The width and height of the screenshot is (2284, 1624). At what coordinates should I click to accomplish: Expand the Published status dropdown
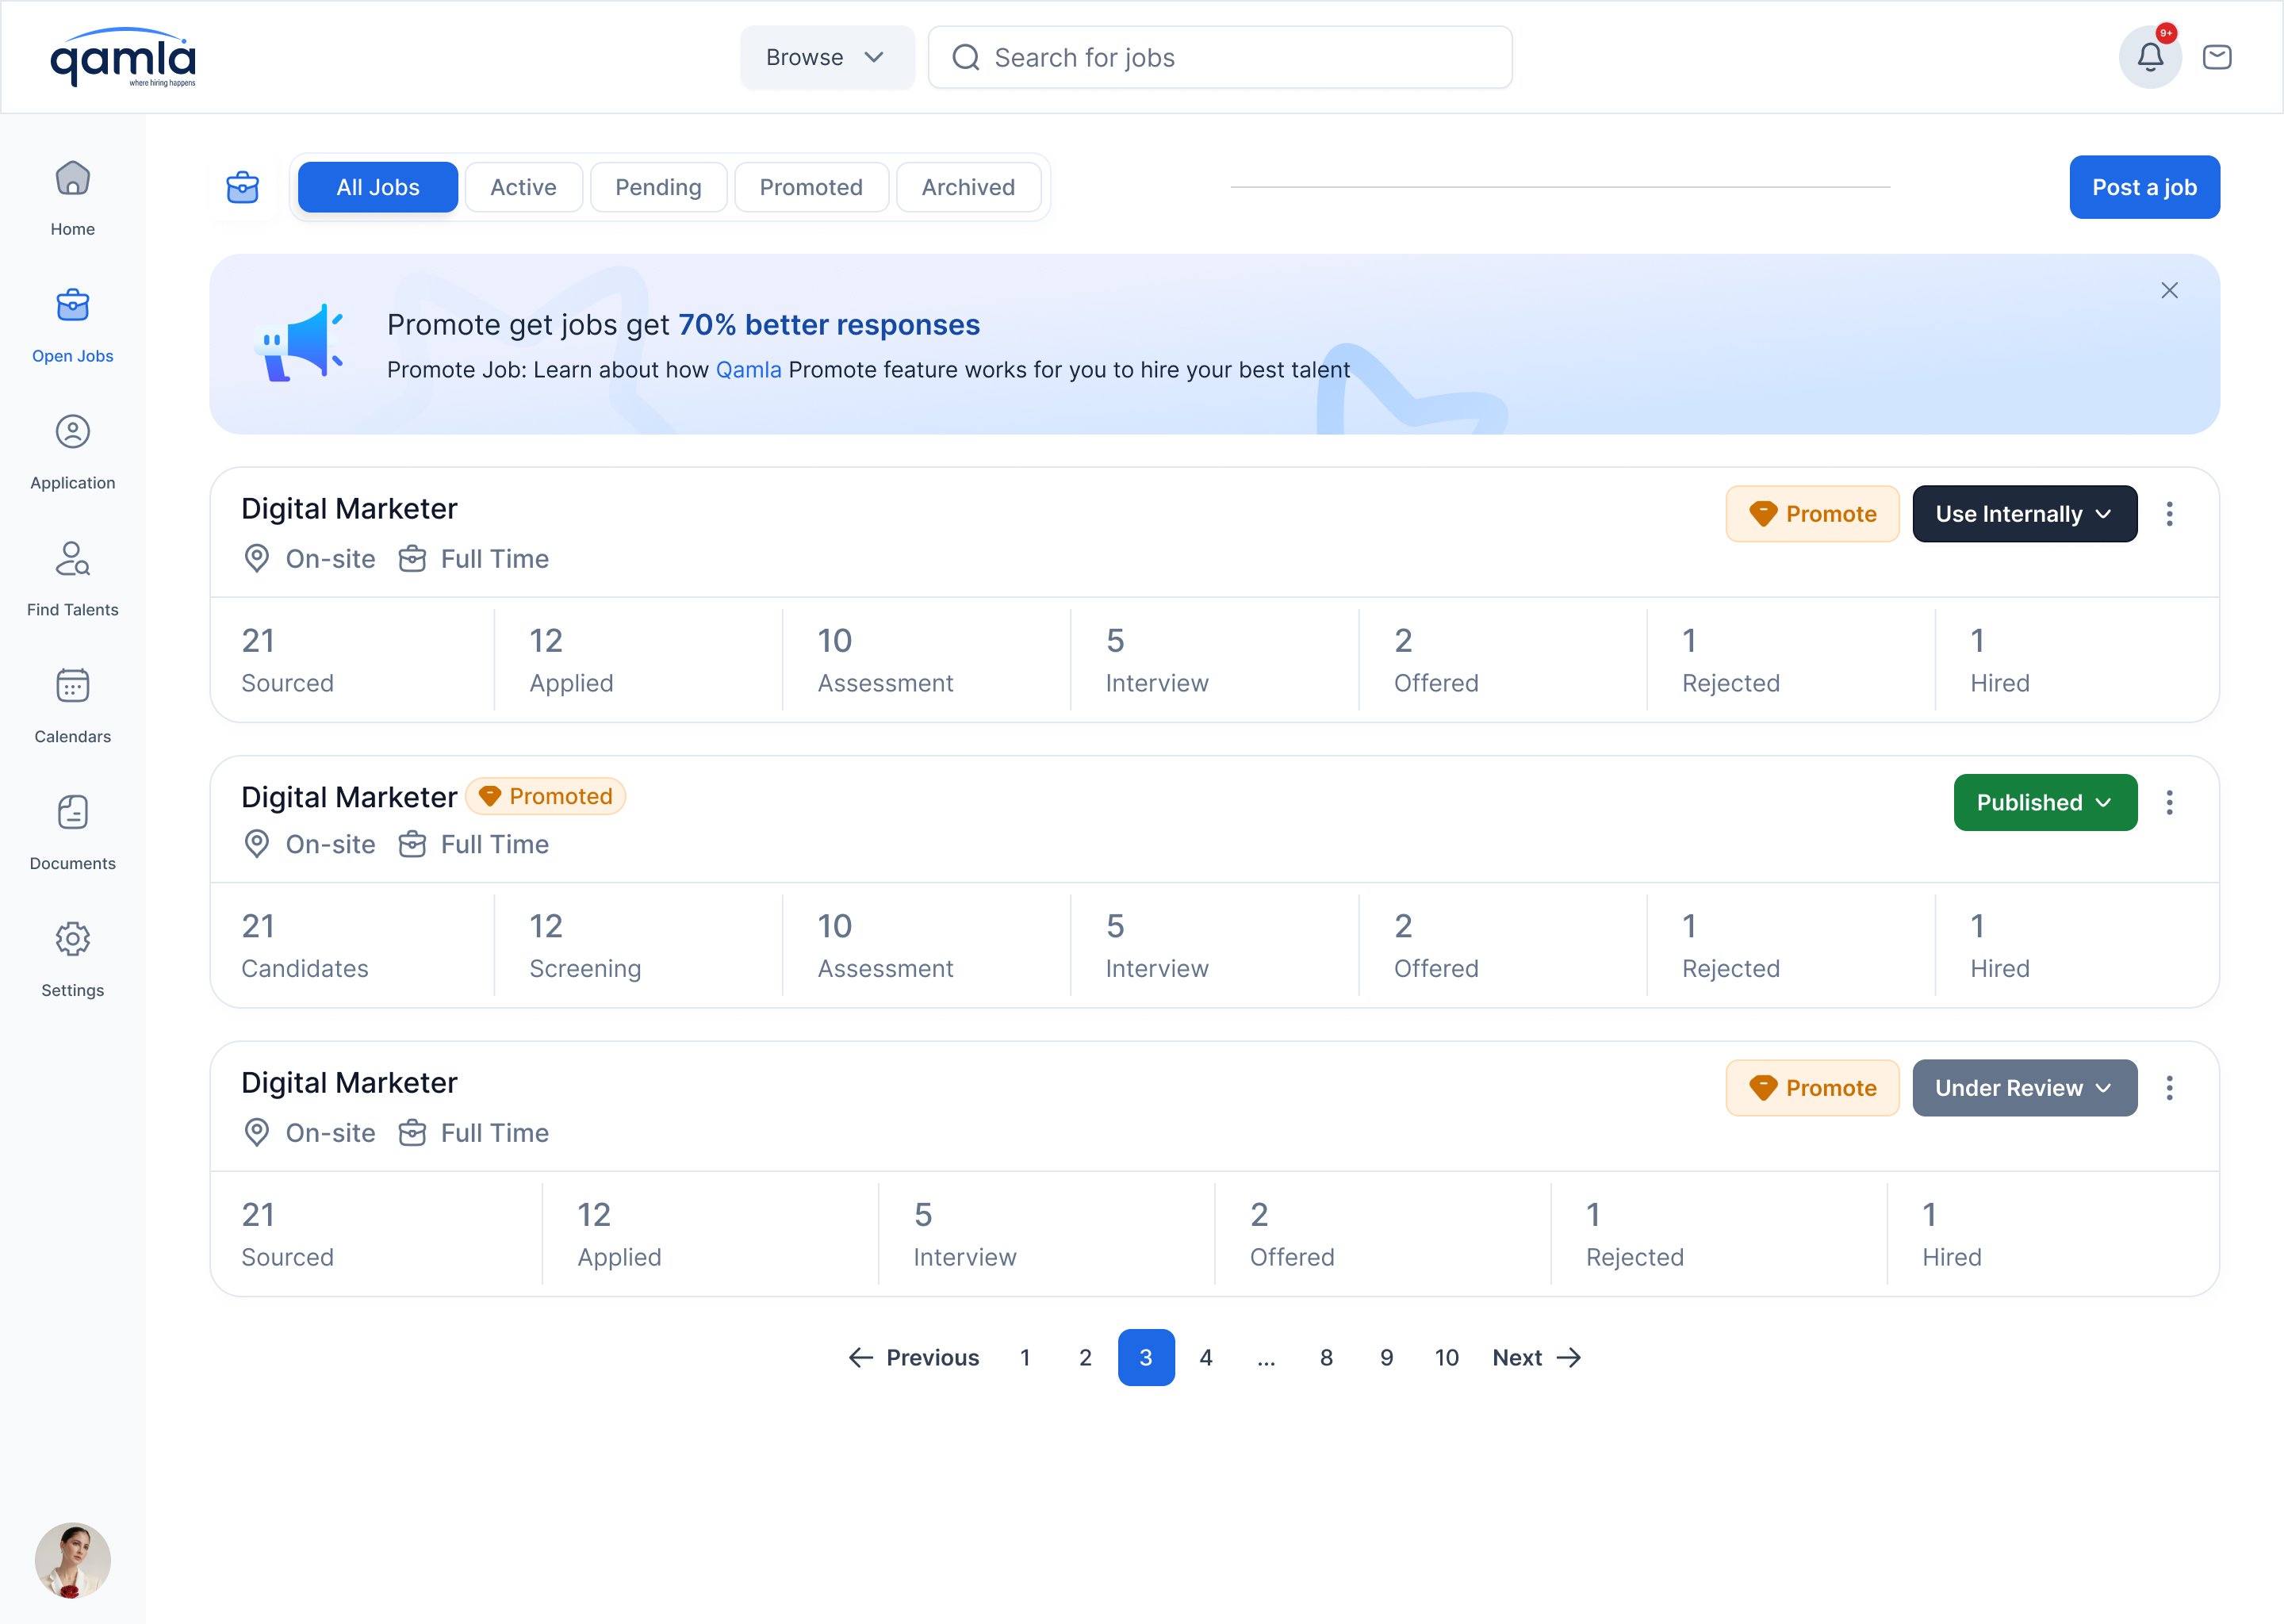(x=2045, y=802)
